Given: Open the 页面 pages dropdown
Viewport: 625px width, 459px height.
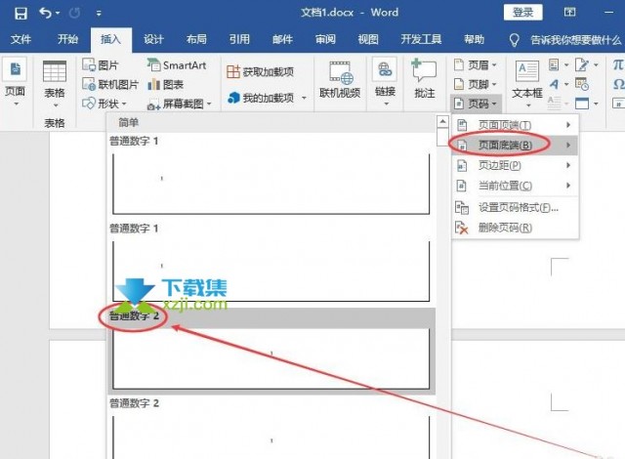Looking at the screenshot, I should [x=16, y=84].
